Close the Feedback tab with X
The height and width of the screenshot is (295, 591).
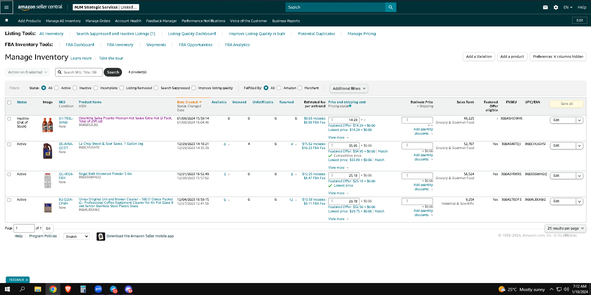pyautogui.click(x=27, y=280)
